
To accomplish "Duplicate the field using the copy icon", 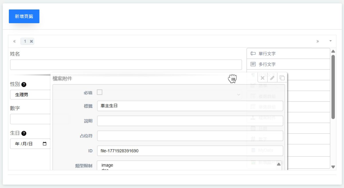I will tap(282, 78).
